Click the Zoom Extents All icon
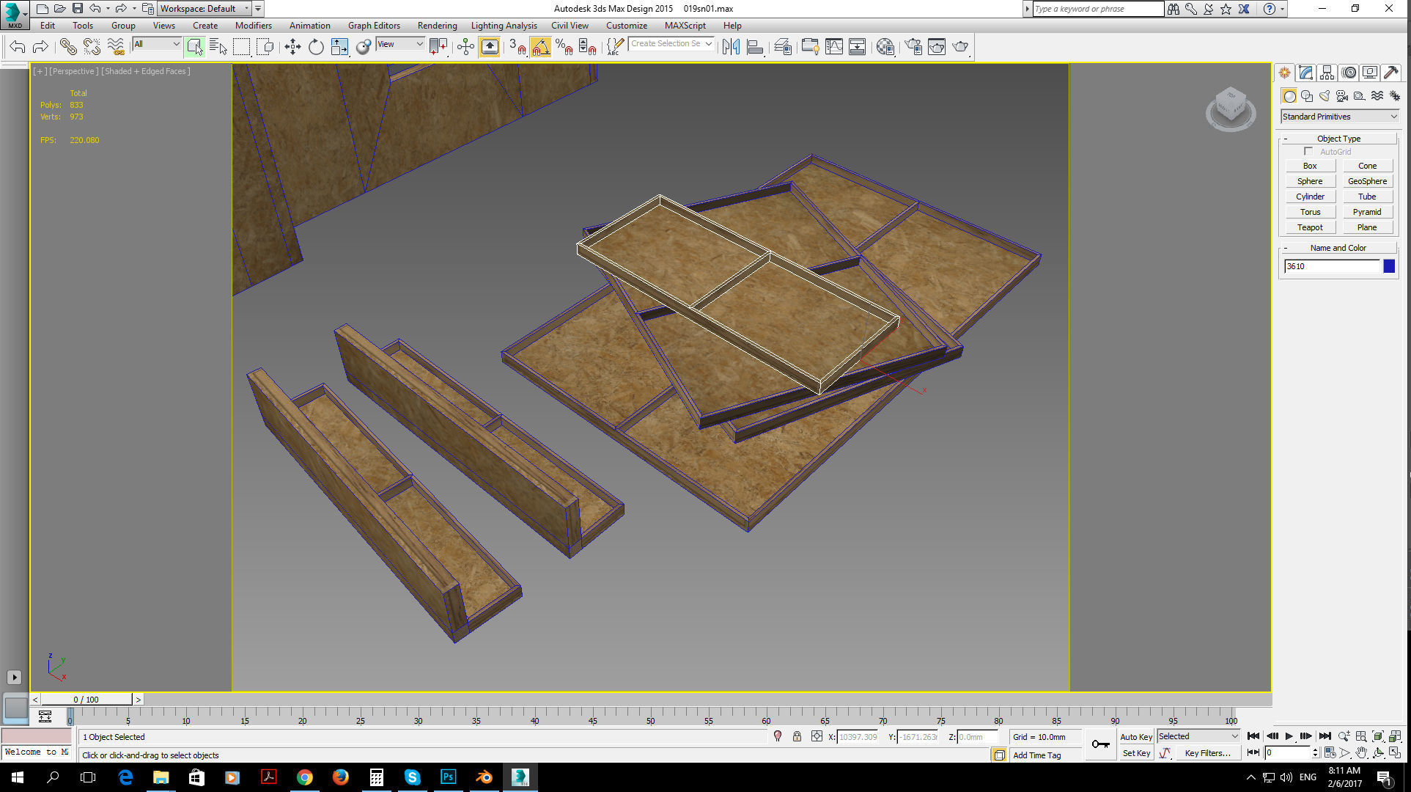The image size is (1411, 792). click(x=1395, y=736)
